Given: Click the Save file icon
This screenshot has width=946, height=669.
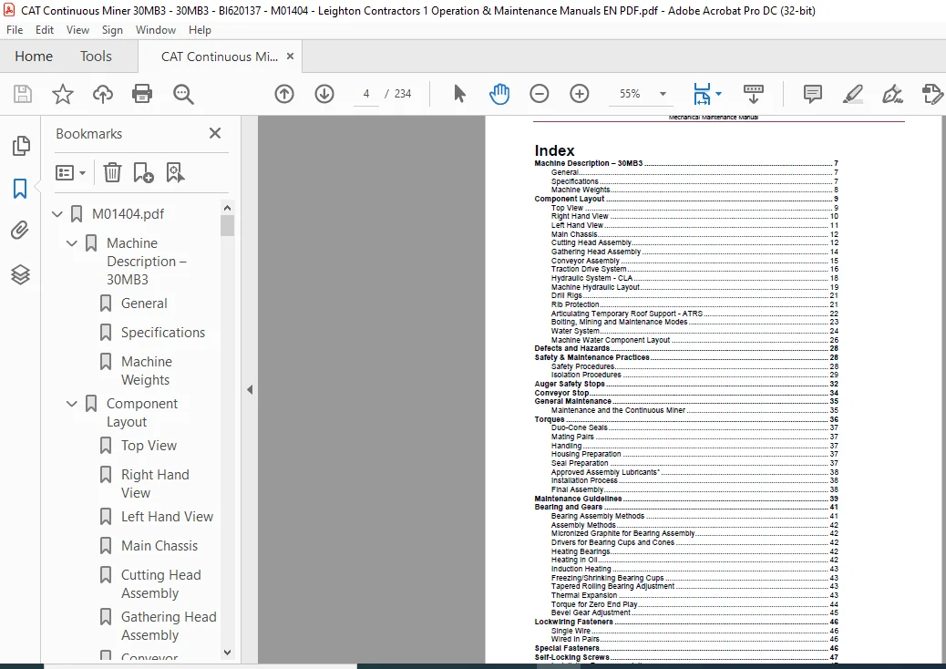Looking at the screenshot, I should [x=23, y=94].
